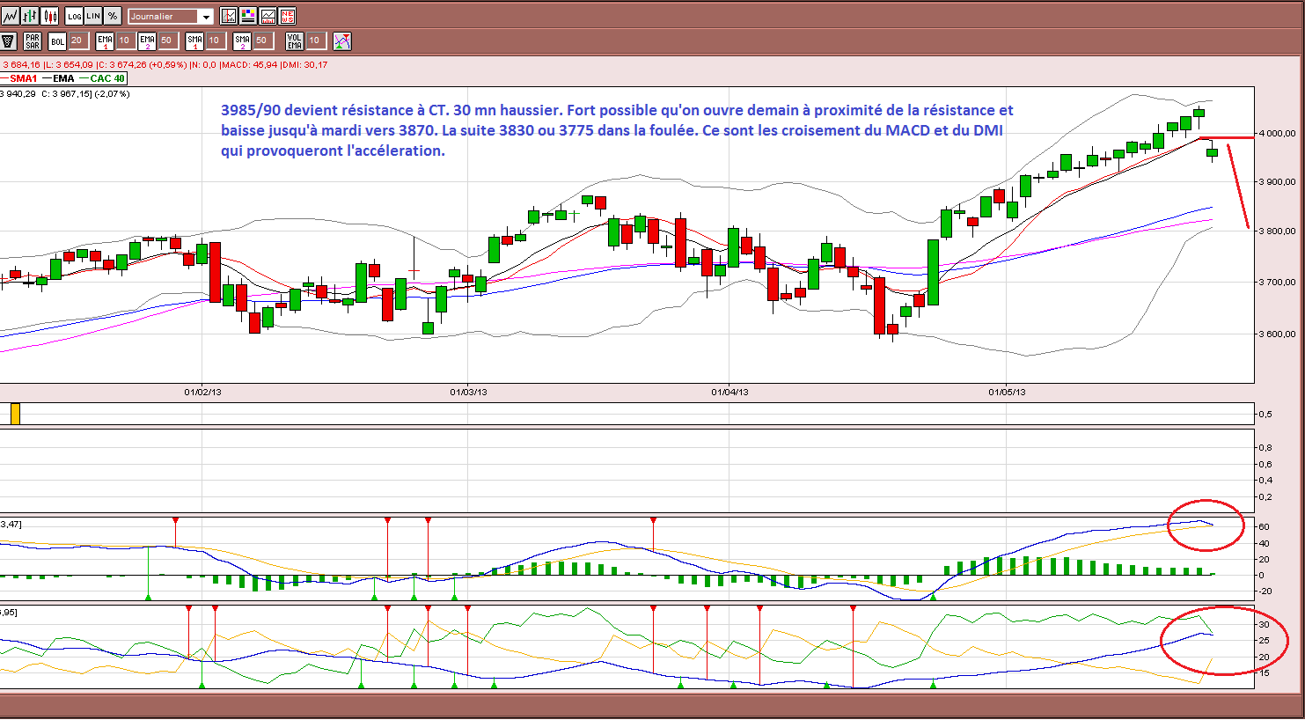Screen dimensions: 1305x720
Task: Toggle the EMA 2 indicator
Action: (147, 40)
